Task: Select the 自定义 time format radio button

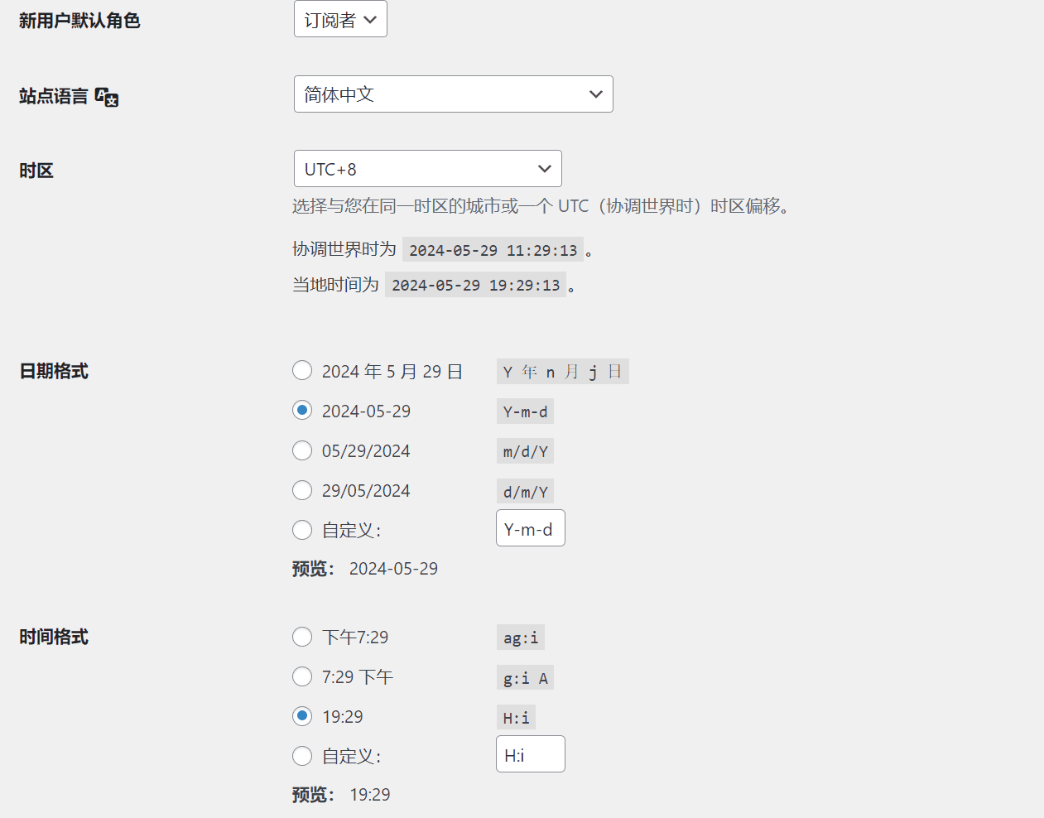Action: [x=302, y=755]
